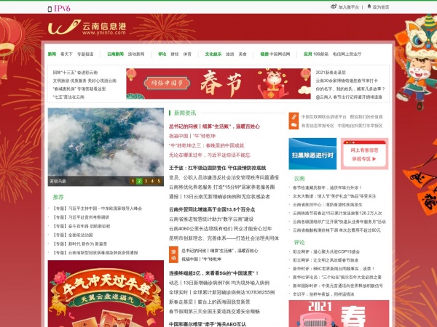
Task: Open the 扫黑除恶进行时 blue banner
Action: coord(312,154)
